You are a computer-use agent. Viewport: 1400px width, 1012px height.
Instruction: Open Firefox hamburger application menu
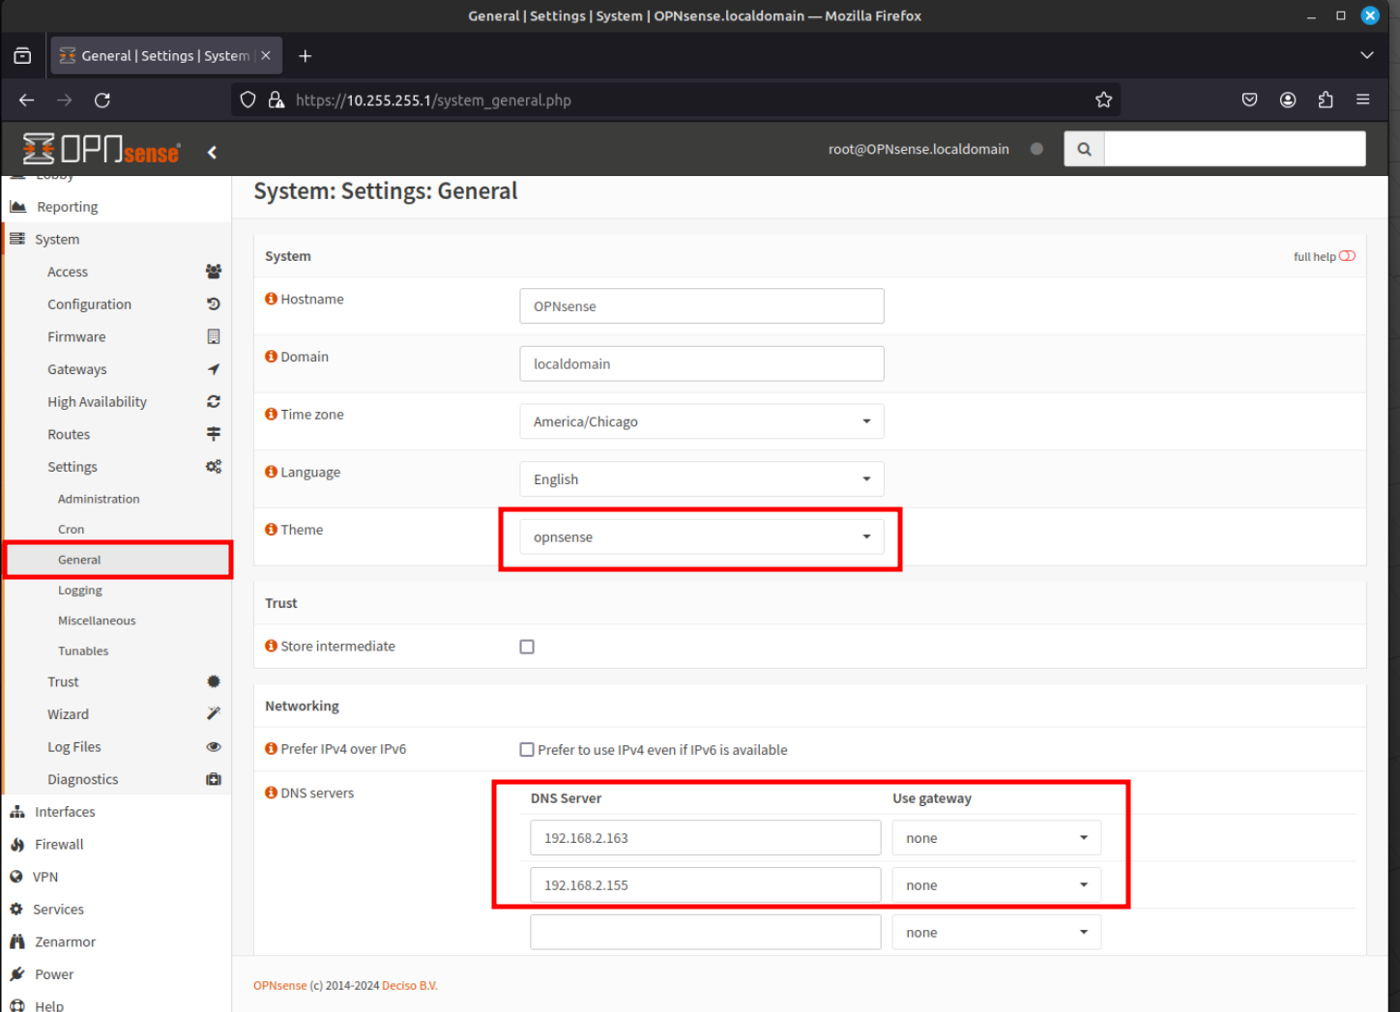pos(1363,100)
